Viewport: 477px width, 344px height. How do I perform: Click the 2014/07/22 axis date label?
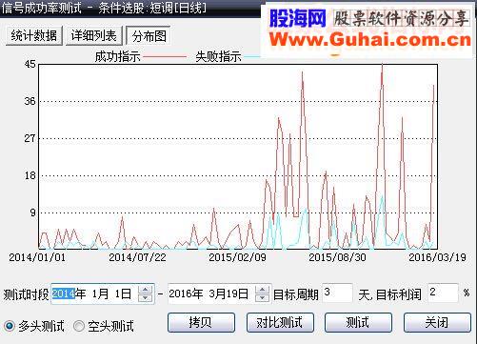tap(137, 257)
